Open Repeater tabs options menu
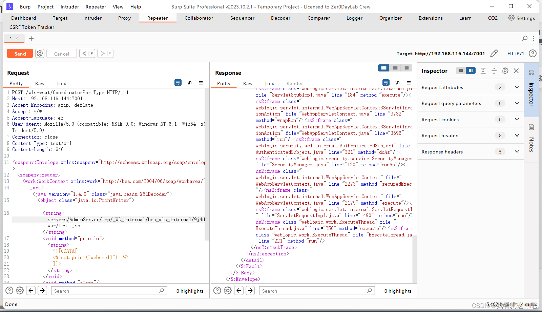Viewport: 542px width, 312px height. point(534,39)
